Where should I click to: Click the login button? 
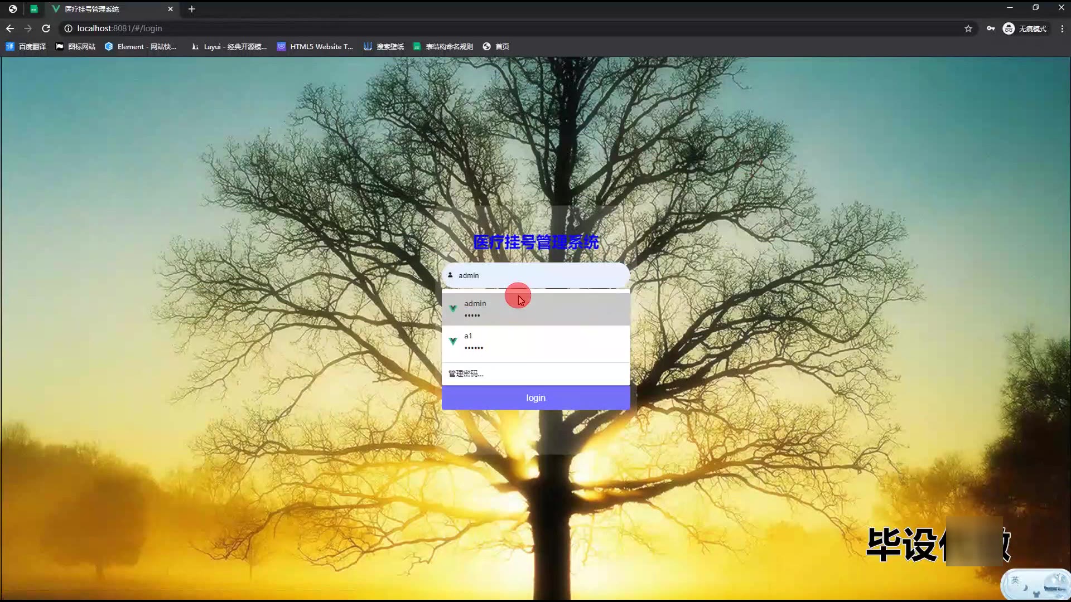[535, 398]
